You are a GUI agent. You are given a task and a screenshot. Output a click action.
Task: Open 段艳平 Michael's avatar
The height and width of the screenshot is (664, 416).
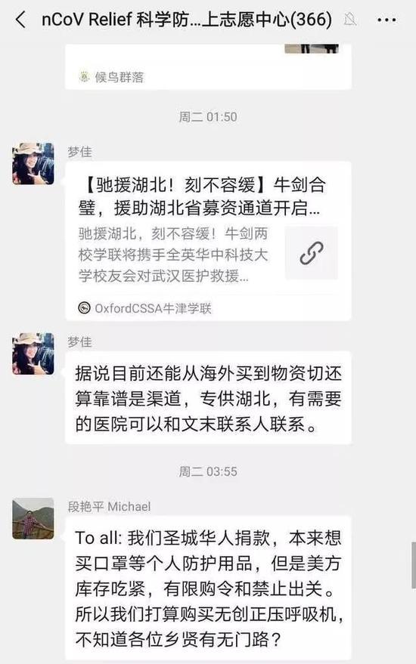click(33, 518)
